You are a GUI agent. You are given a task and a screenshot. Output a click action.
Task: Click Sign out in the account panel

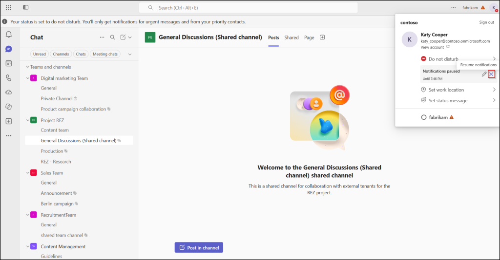point(487,22)
